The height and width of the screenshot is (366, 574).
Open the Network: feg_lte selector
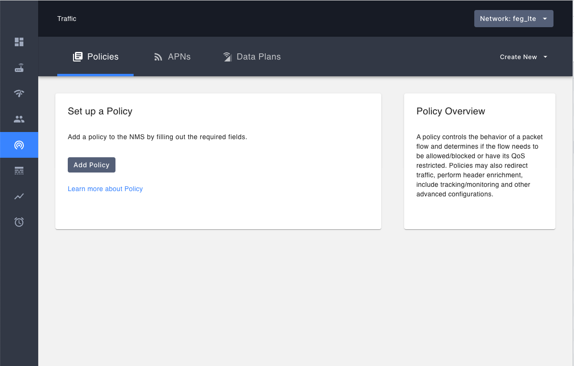coord(513,19)
